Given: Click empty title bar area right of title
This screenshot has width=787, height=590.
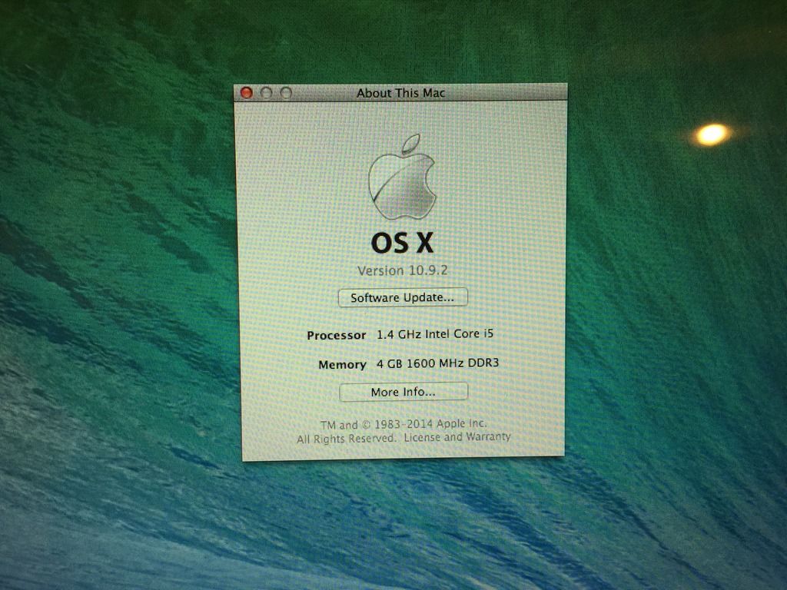Looking at the screenshot, I should 507,93.
